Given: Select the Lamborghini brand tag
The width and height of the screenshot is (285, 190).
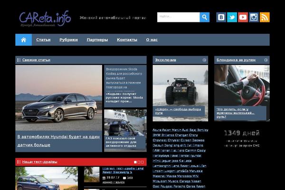Looking at the screenshot, I should 161,166.
